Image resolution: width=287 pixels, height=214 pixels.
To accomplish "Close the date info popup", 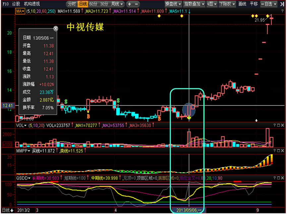I will coord(56,28).
